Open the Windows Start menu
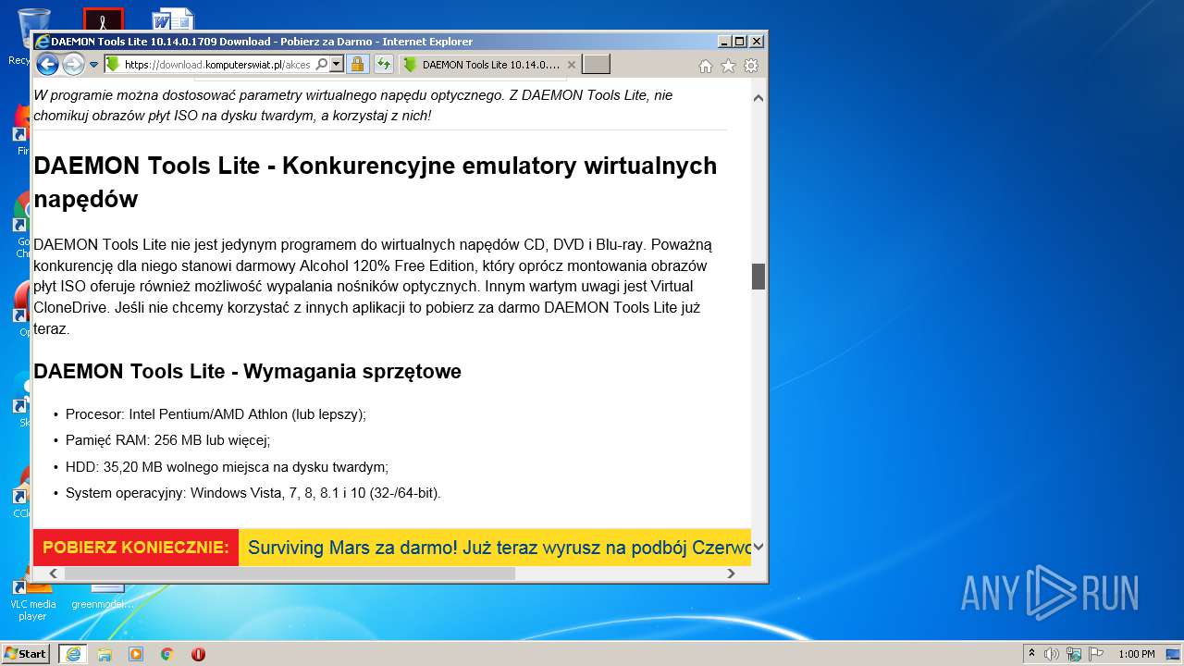Viewport: 1184px width, 666px height. coord(26,653)
